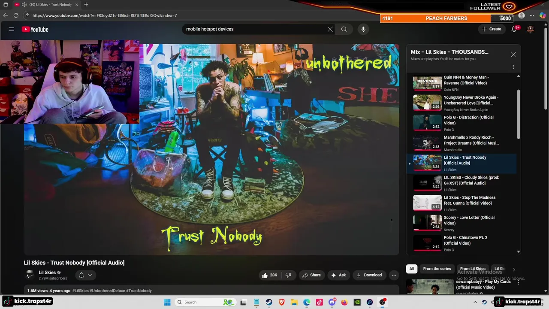Click the browser address bar URL
Viewport: 549px width, 309px height.
(x=105, y=15)
